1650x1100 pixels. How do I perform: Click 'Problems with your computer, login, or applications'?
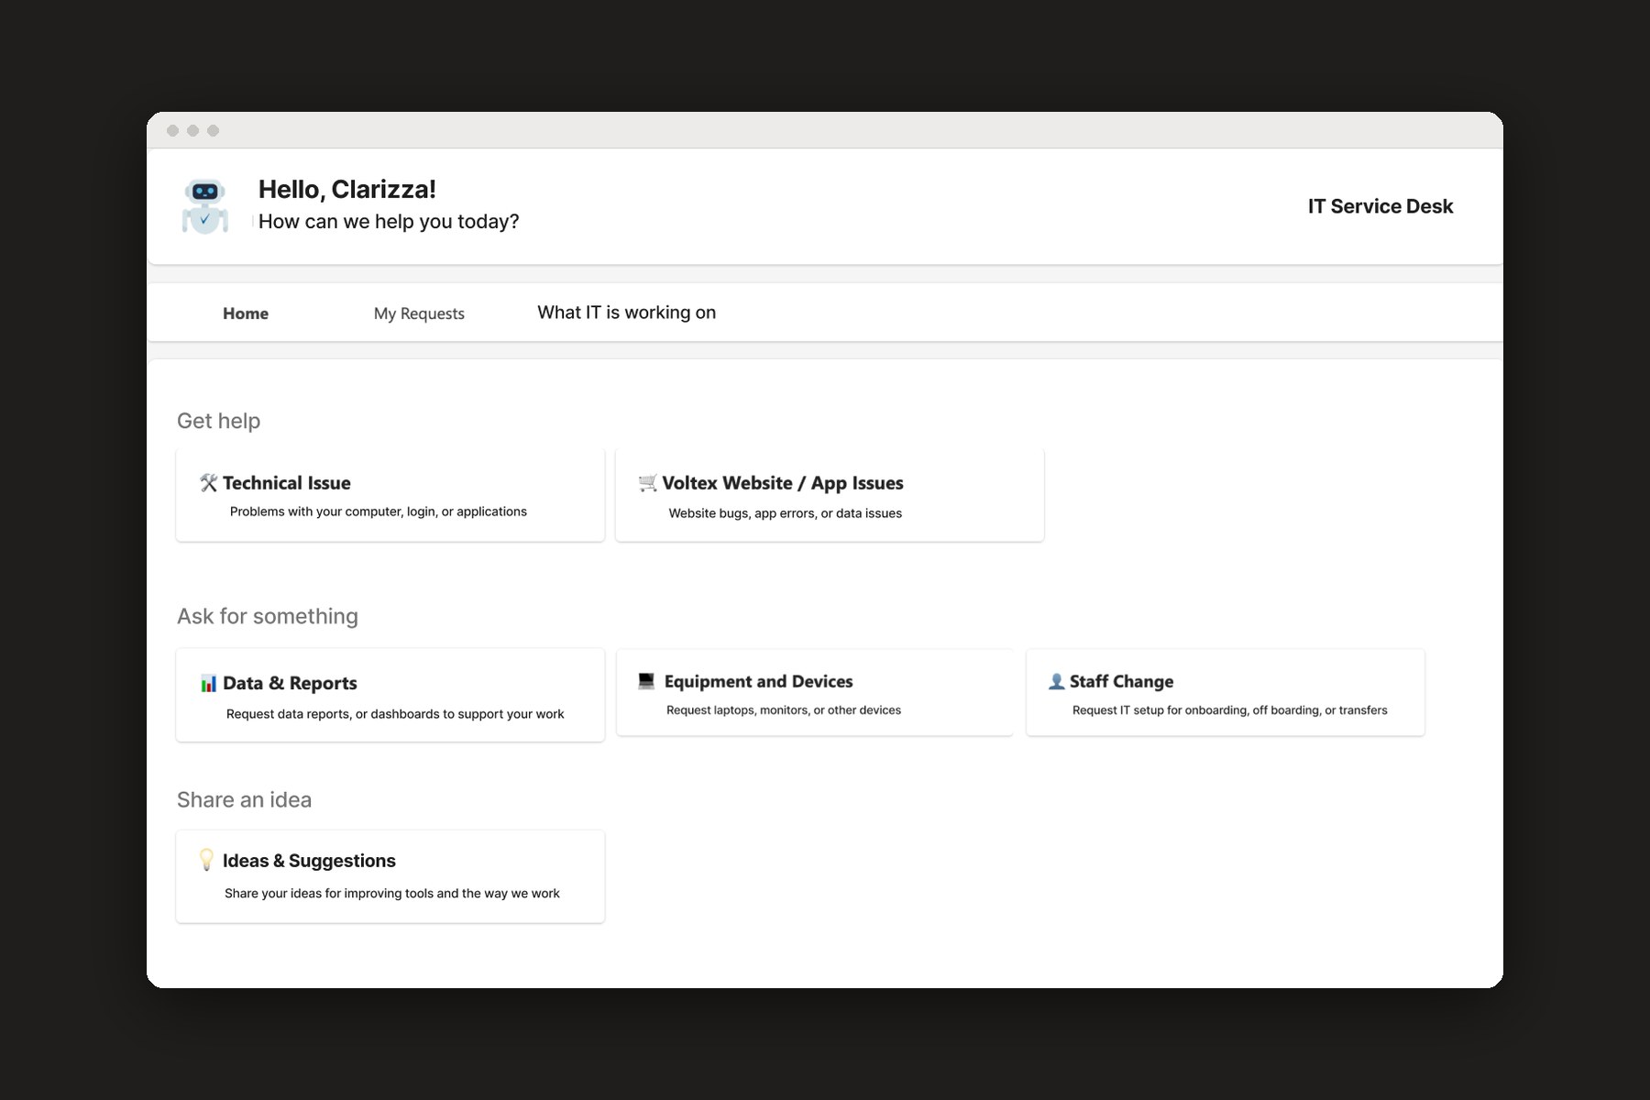click(x=379, y=511)
